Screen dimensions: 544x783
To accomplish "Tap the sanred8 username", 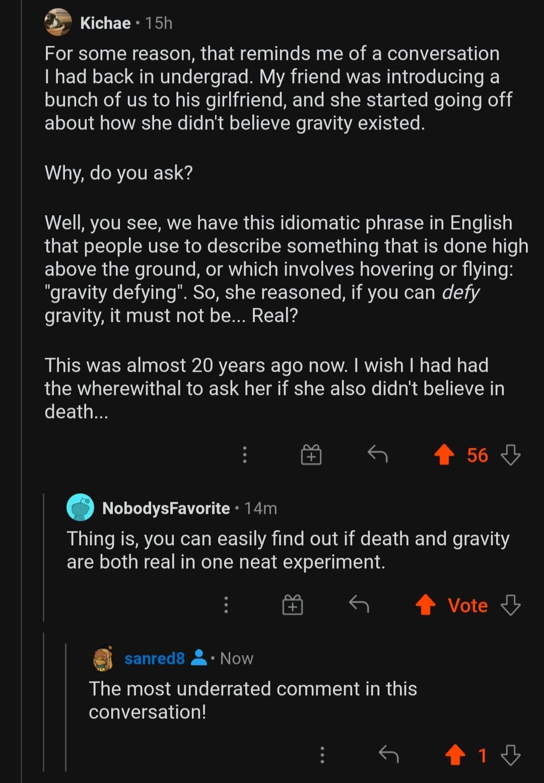I will click(x=154, y=659).
